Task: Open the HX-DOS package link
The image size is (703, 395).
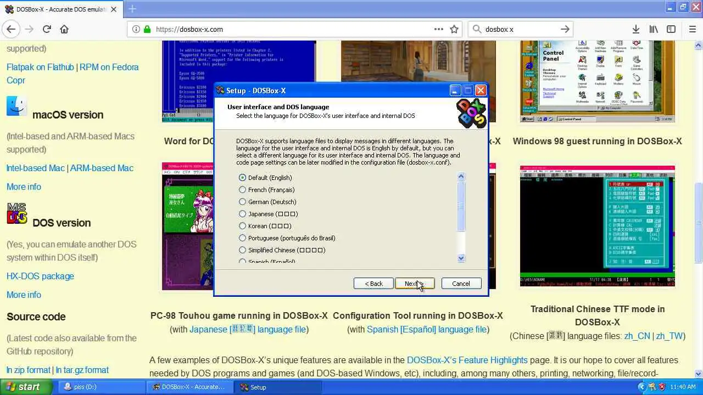Action: (x=40, y=276)
